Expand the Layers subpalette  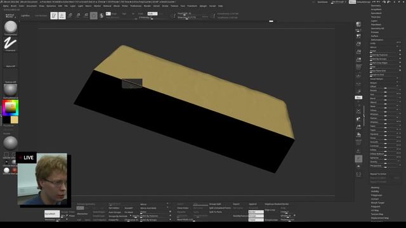tap(374, 21)
